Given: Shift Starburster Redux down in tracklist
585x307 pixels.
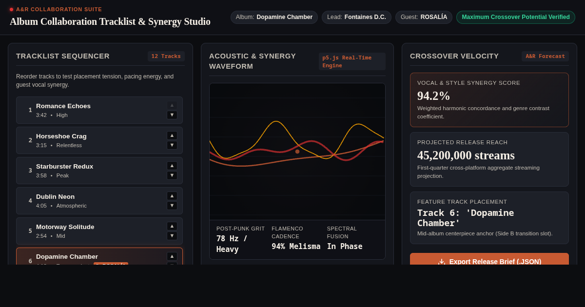Looking at the screenshot, I should [172, 175].
